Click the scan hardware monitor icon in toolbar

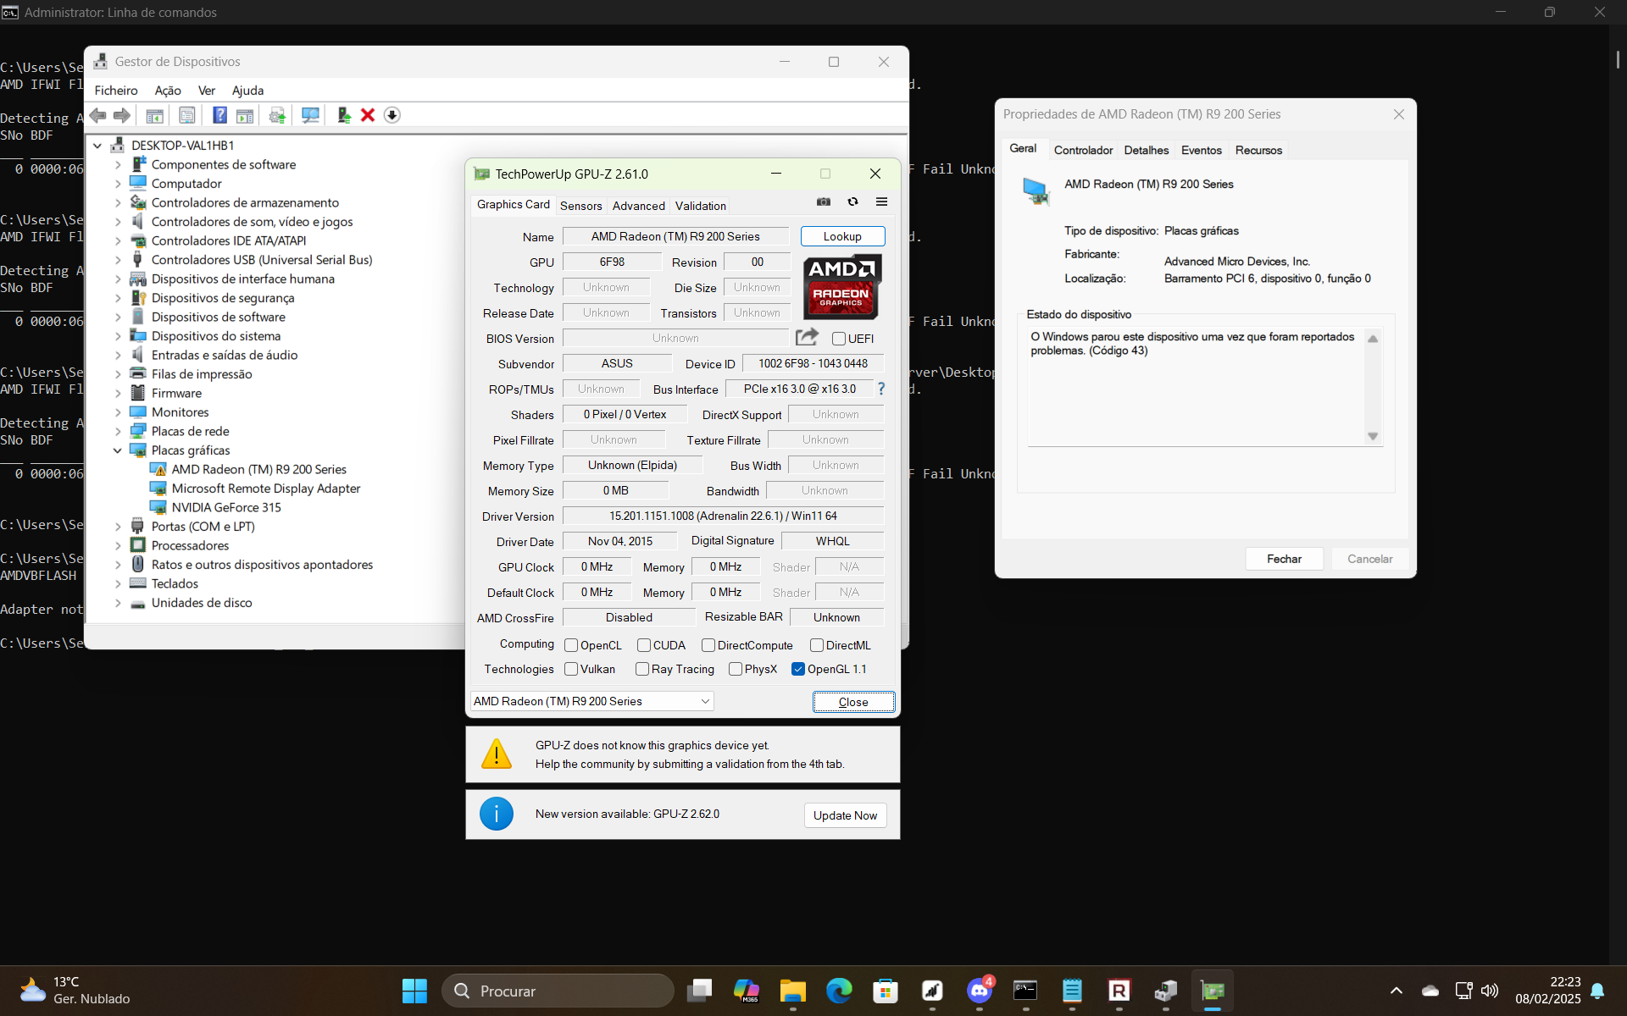(x=310, y=115)
